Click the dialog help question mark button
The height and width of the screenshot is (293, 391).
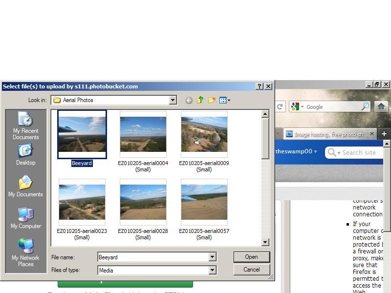[x=260, y=86]
